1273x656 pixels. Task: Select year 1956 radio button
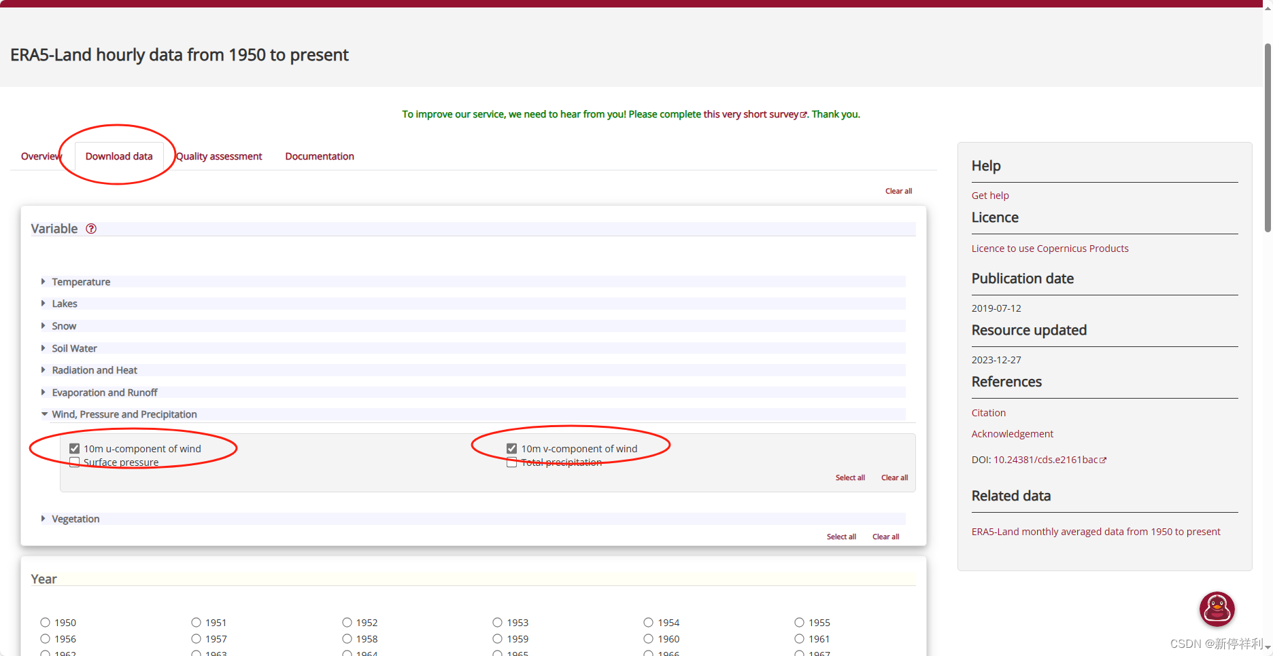45,639
